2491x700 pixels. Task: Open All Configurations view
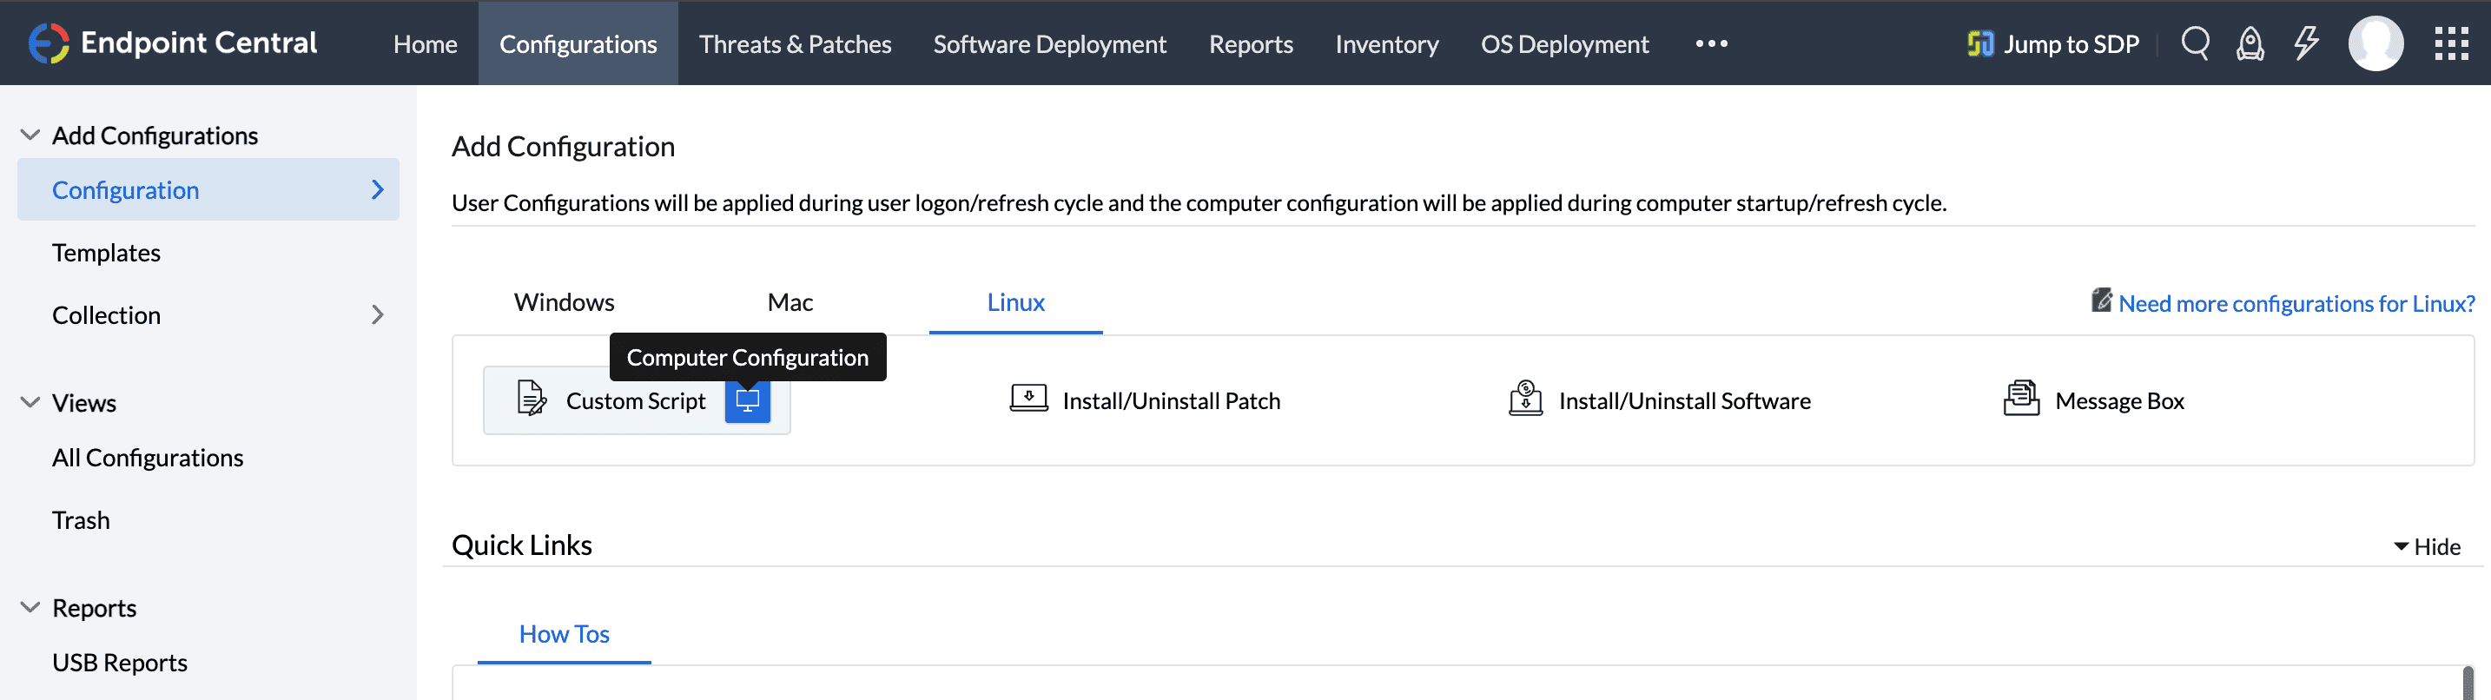click(148, 458)
